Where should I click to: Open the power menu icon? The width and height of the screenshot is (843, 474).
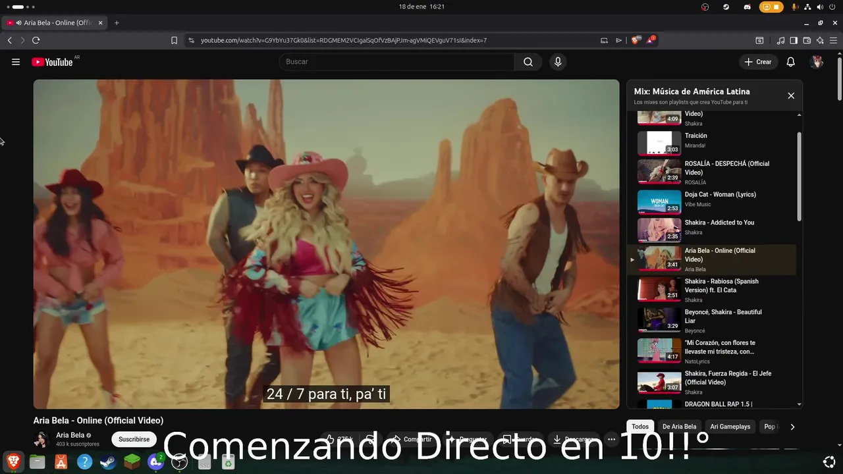coord(832,7)
